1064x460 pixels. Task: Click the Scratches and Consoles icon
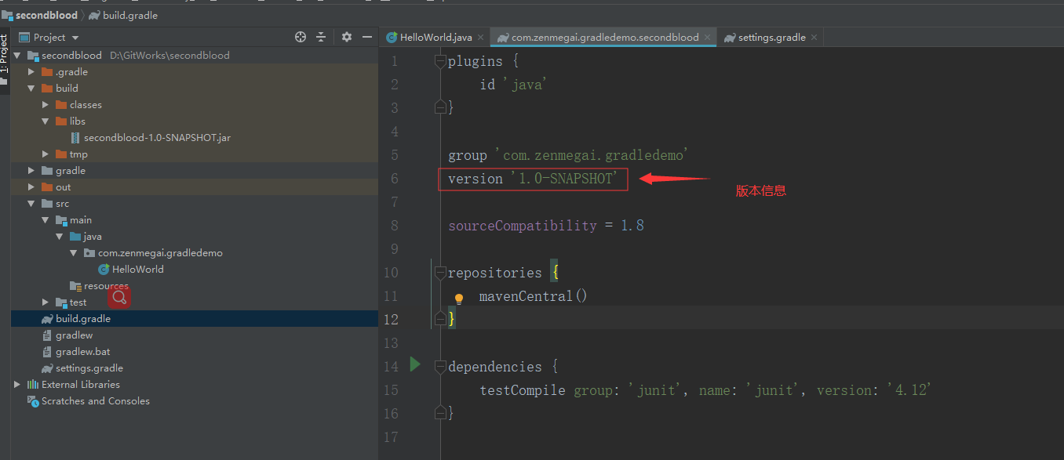coord(33,401)
